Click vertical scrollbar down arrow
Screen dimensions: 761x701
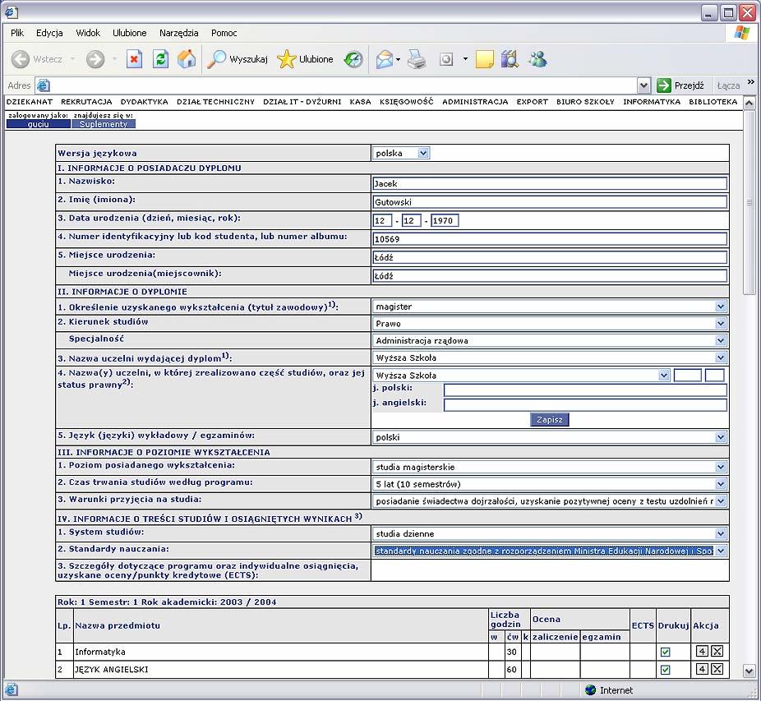coord(749,671)
